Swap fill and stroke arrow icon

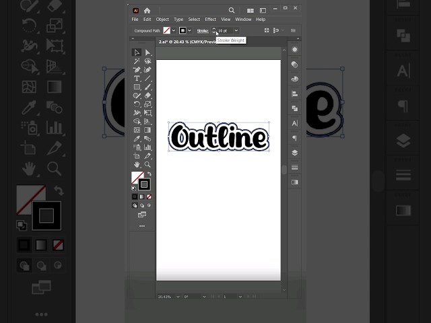(x=150, y=174)
